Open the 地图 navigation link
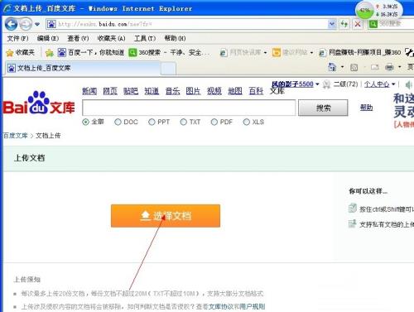 click(235, 91)
